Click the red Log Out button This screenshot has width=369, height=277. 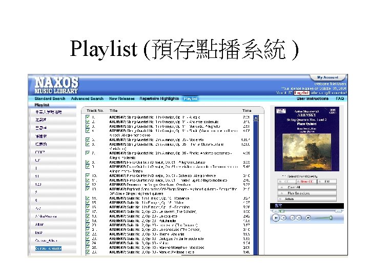tap(301, 93)
